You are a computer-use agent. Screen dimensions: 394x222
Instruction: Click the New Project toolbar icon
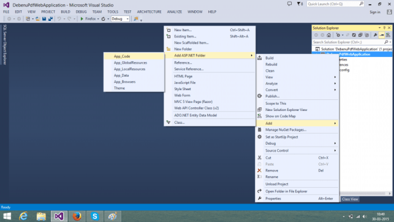click(x=28, y=19)
